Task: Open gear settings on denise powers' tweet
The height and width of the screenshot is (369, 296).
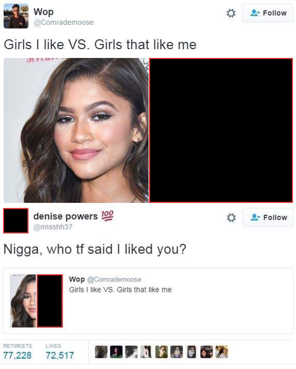Action: [x=231, y=218]
